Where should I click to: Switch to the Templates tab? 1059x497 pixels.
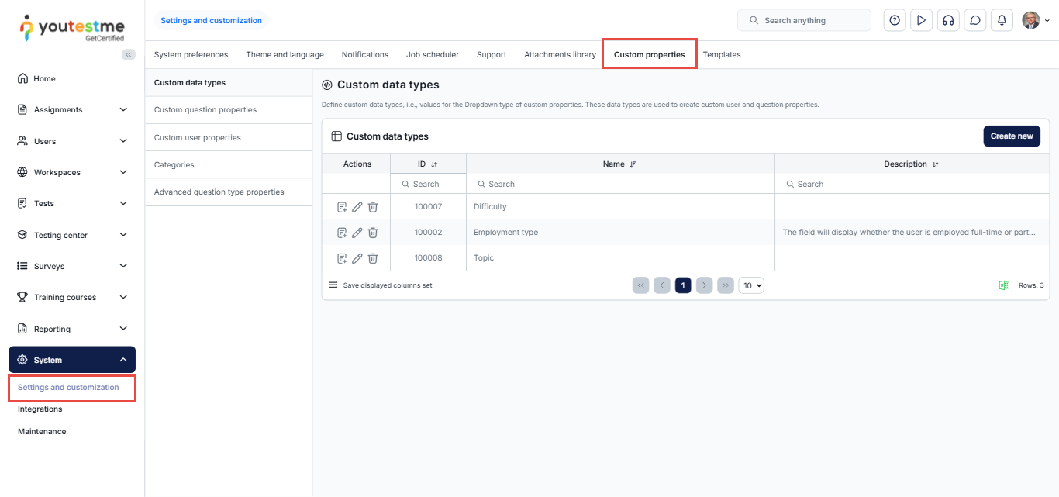[721, 55]
